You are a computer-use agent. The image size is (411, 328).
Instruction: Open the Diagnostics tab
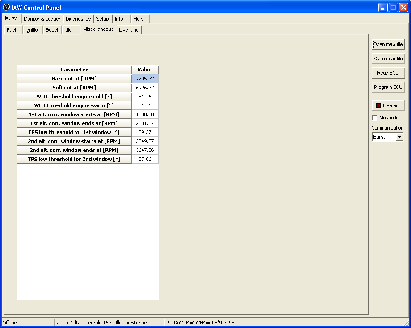(78, 19)
